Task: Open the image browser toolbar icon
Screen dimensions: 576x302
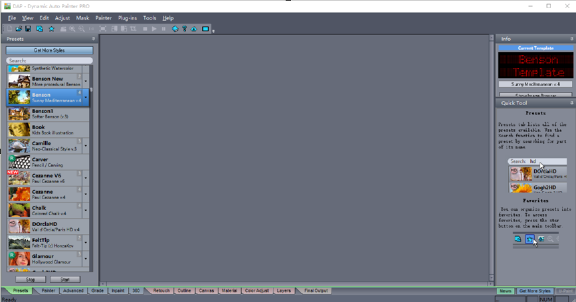Action: pyautogui.click(x=40, y=29)
